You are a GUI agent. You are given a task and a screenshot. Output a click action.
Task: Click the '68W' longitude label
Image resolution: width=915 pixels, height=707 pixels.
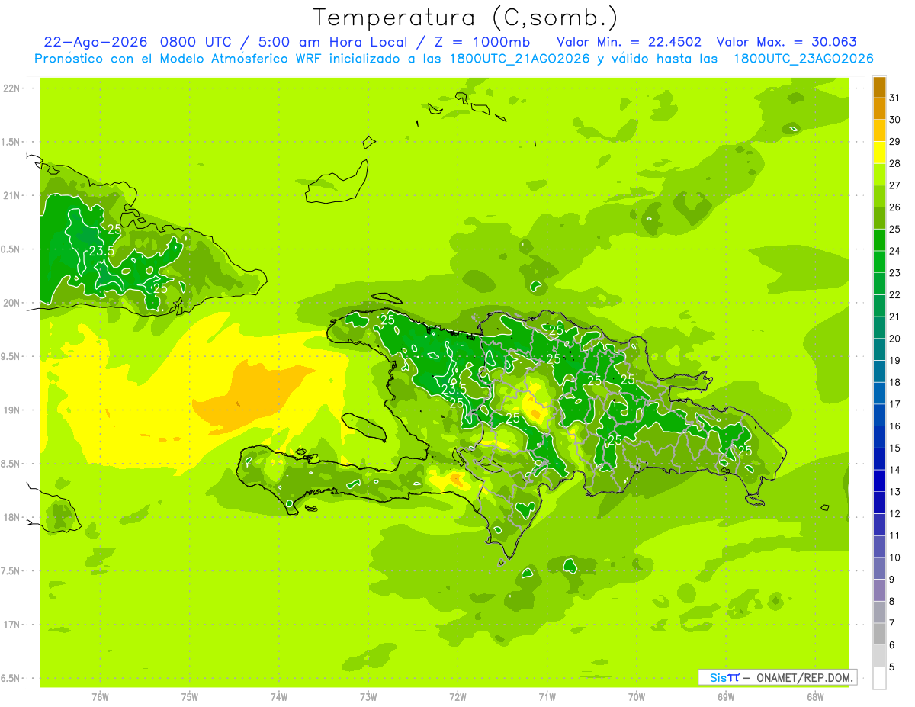click(x=815, y=697)
